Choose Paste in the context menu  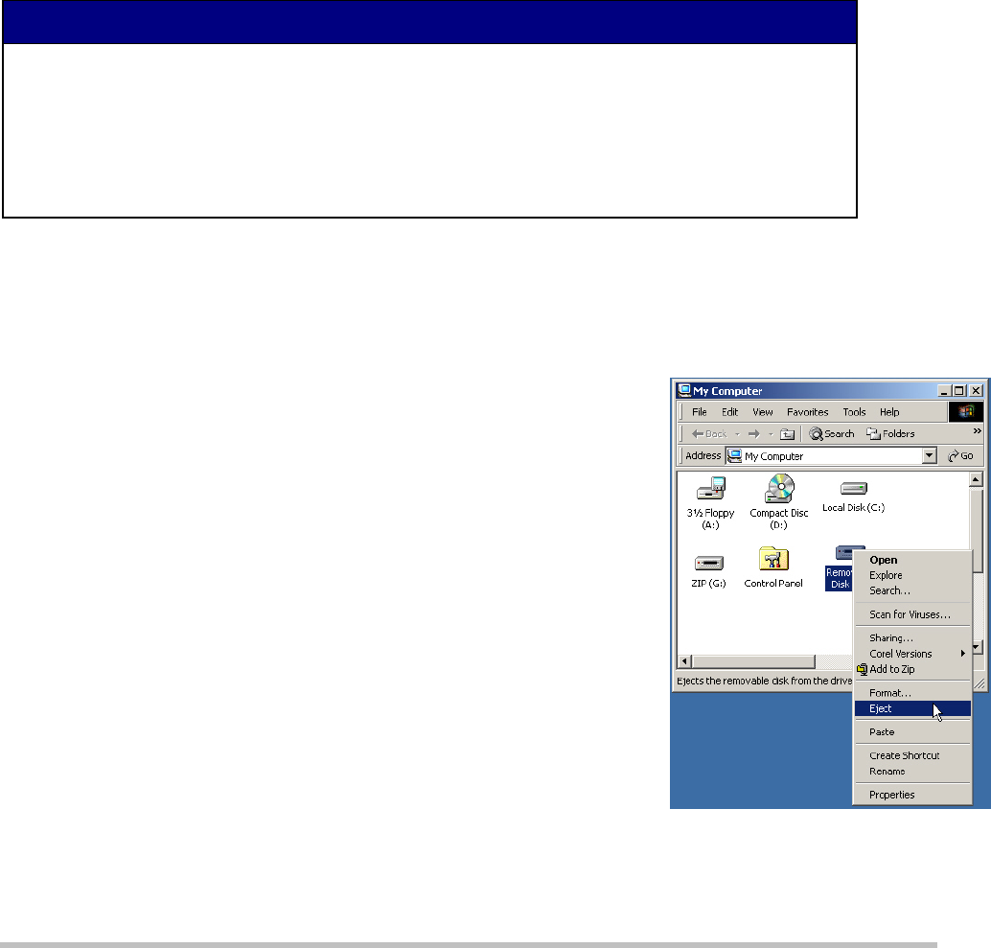pyautogui.click(x=912, y=732)
